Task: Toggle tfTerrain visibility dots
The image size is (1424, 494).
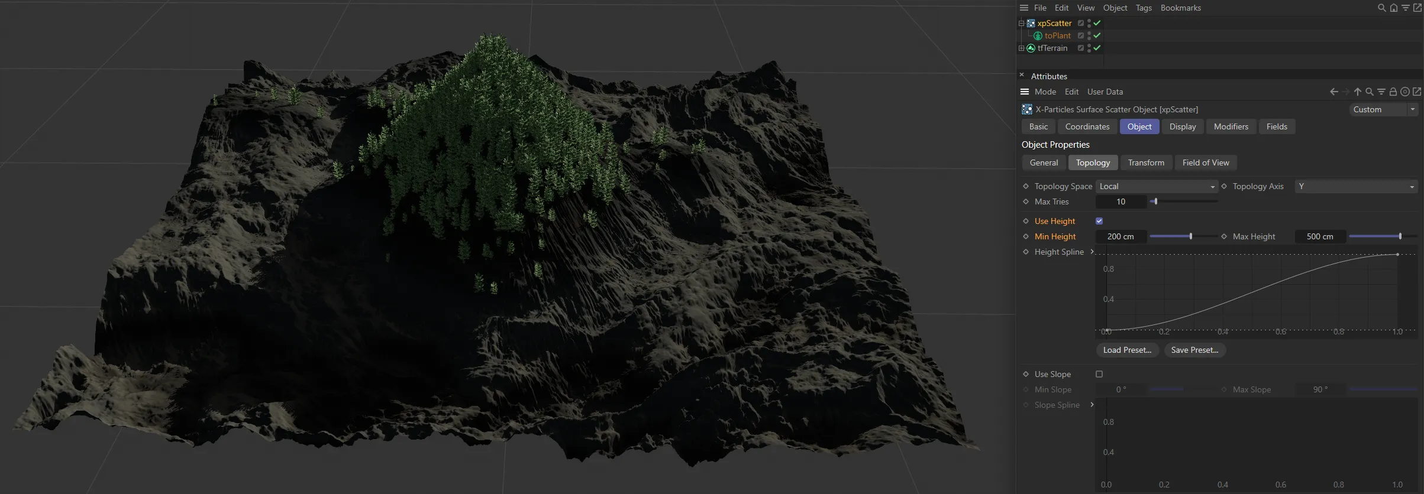Action: (x=1089, y=48)
